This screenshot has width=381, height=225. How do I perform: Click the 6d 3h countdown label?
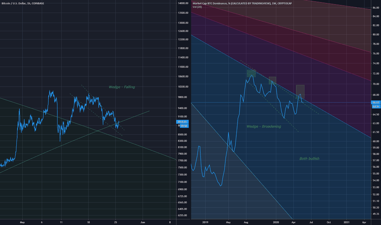click(376, 106)
